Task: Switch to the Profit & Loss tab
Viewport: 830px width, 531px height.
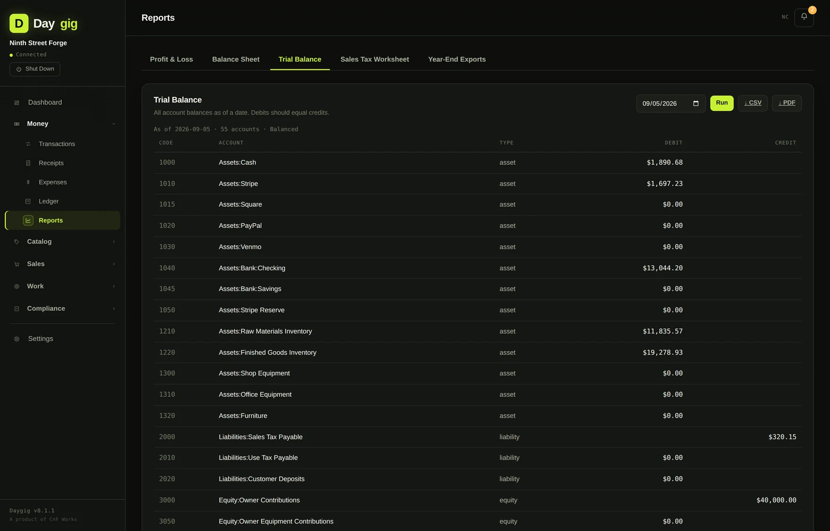Action: (172, 59)
